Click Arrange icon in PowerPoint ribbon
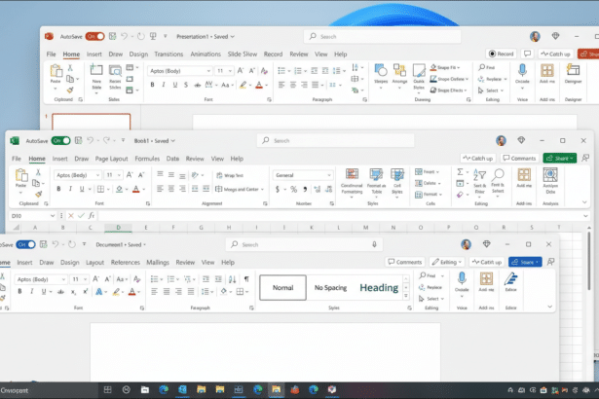 tap(399, 71)
